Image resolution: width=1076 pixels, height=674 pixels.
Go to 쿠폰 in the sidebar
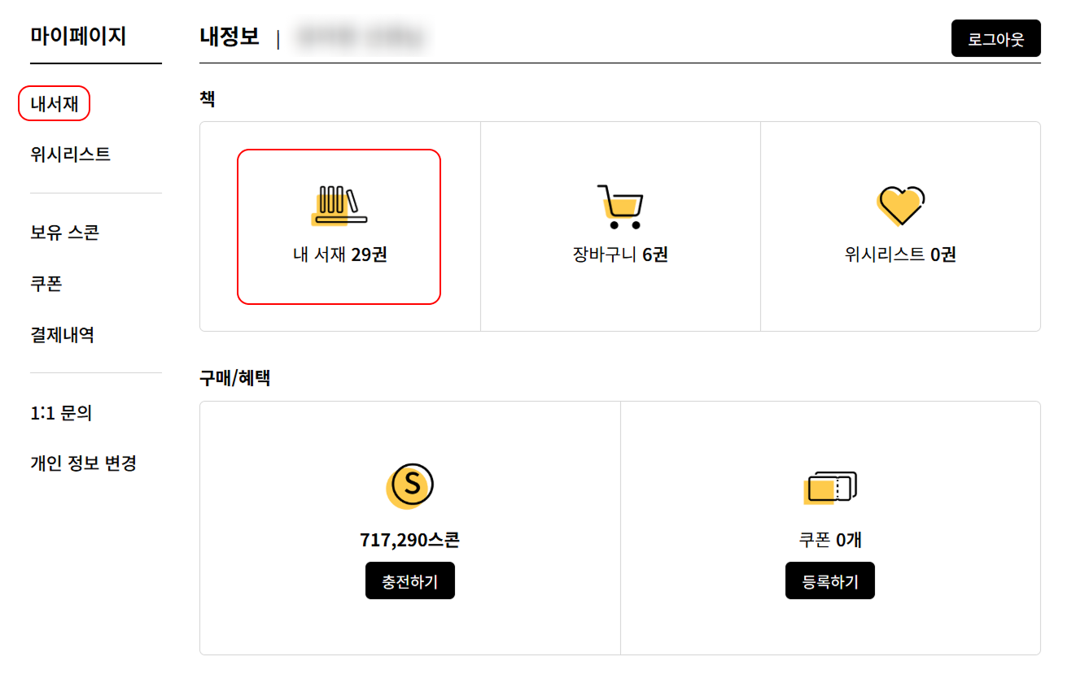click(46, 284)
